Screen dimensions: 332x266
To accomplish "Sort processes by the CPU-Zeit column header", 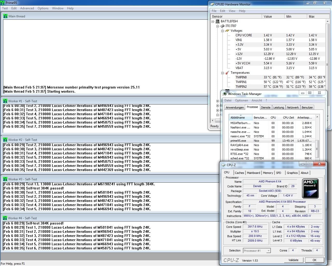I will pos(286,117).
